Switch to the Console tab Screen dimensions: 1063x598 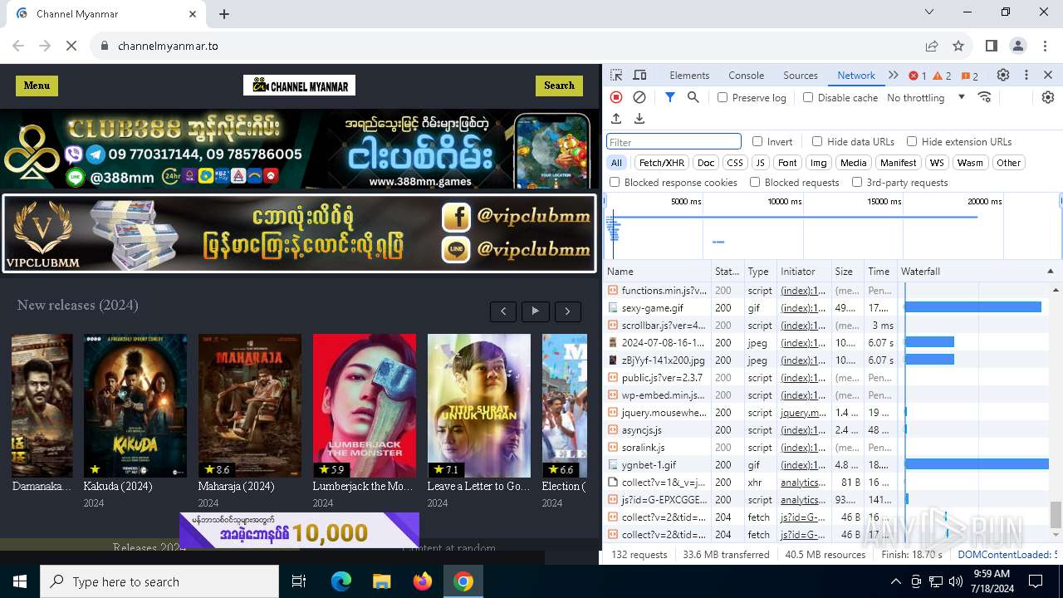tap(746, 76)
